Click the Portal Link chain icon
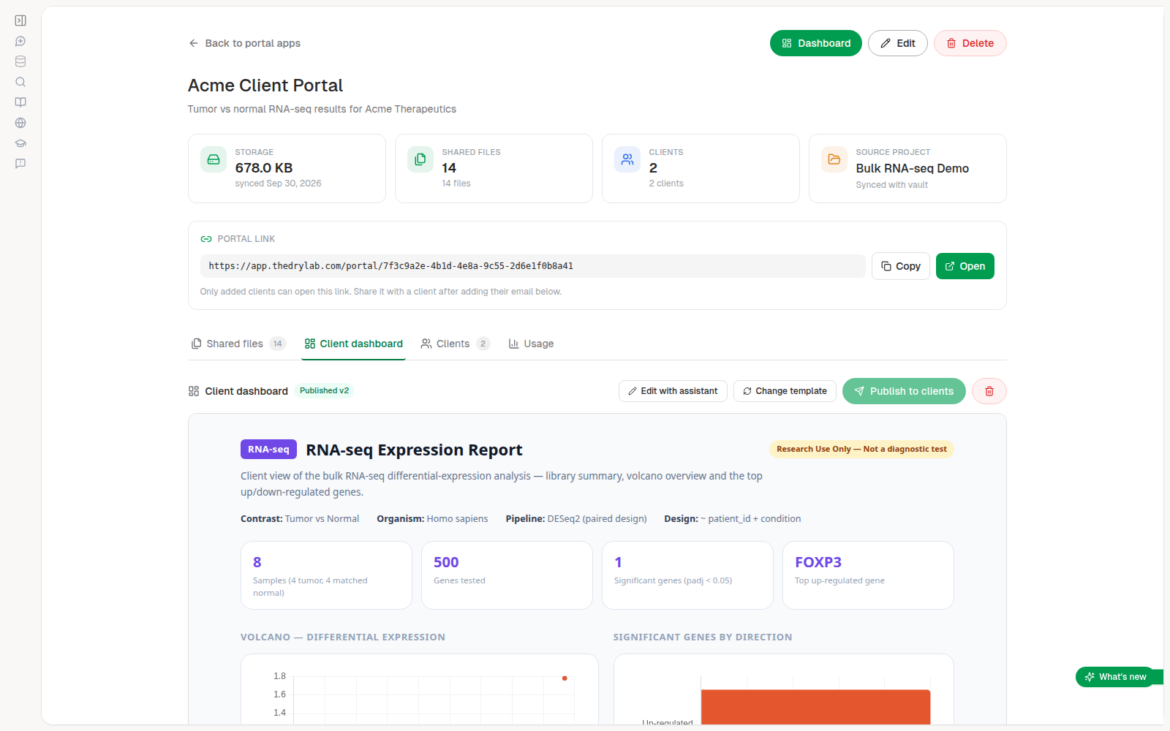 click(x=206, y=239)
